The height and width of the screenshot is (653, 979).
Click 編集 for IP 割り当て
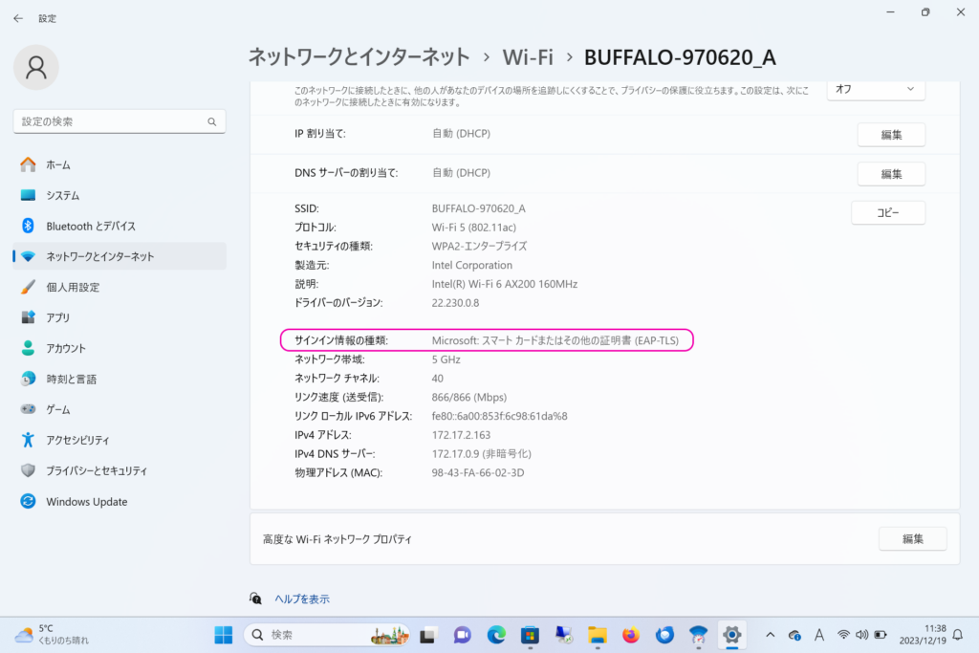[x=891, y=135]
